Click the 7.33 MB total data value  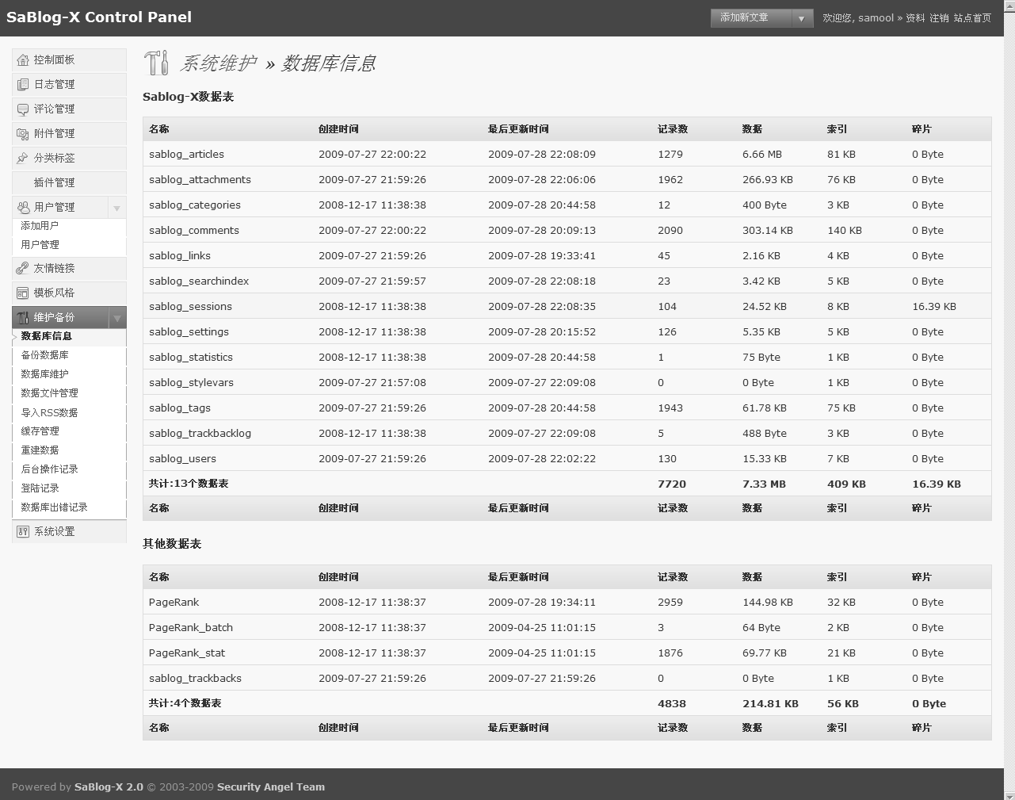pos(764,484)
